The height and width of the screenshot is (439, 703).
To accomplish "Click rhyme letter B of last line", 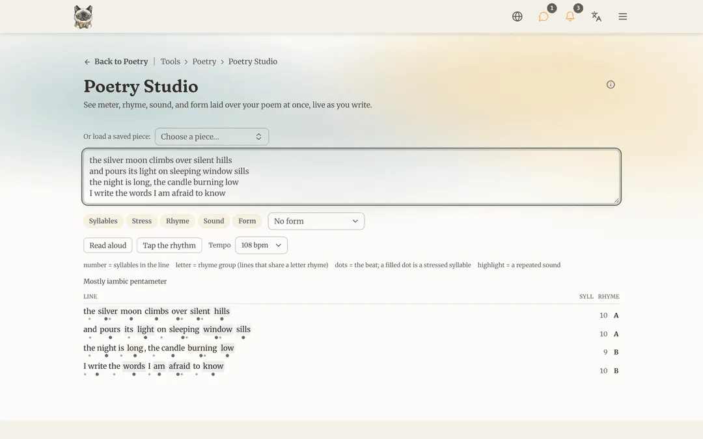I will point(616,371).
